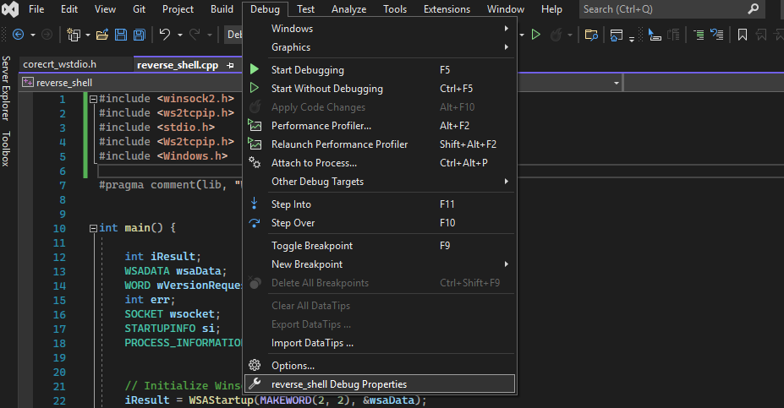Click the Test menu
The height and width of the screenshot is (408, 784).
pyautogui.click(x=305, y=9)
